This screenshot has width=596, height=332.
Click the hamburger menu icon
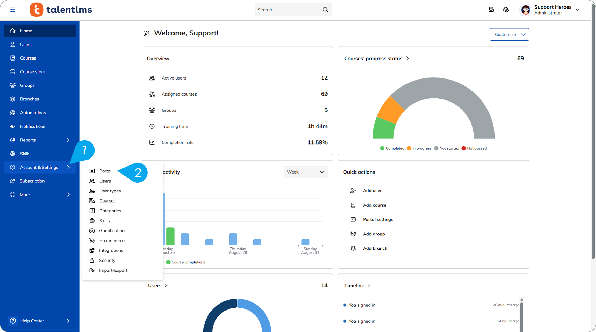coord(12,10)
